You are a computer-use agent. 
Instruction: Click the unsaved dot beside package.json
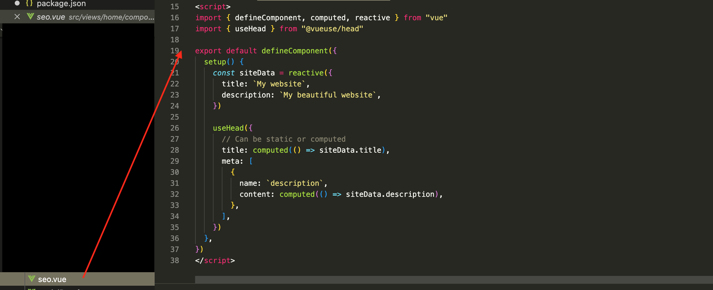tap(17, 3)
